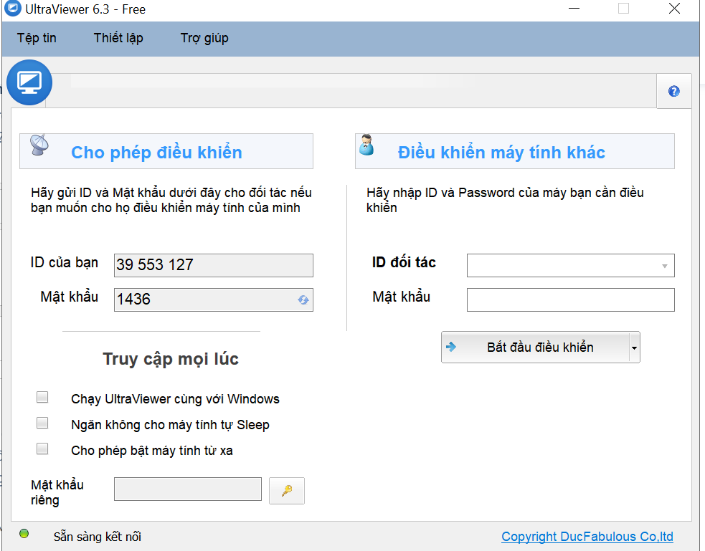The width and height of the screenshot is (705, 551).
Task: Enable Chạy UltraViewer cùng với Windows checkbox
Action: click(42, 397)
